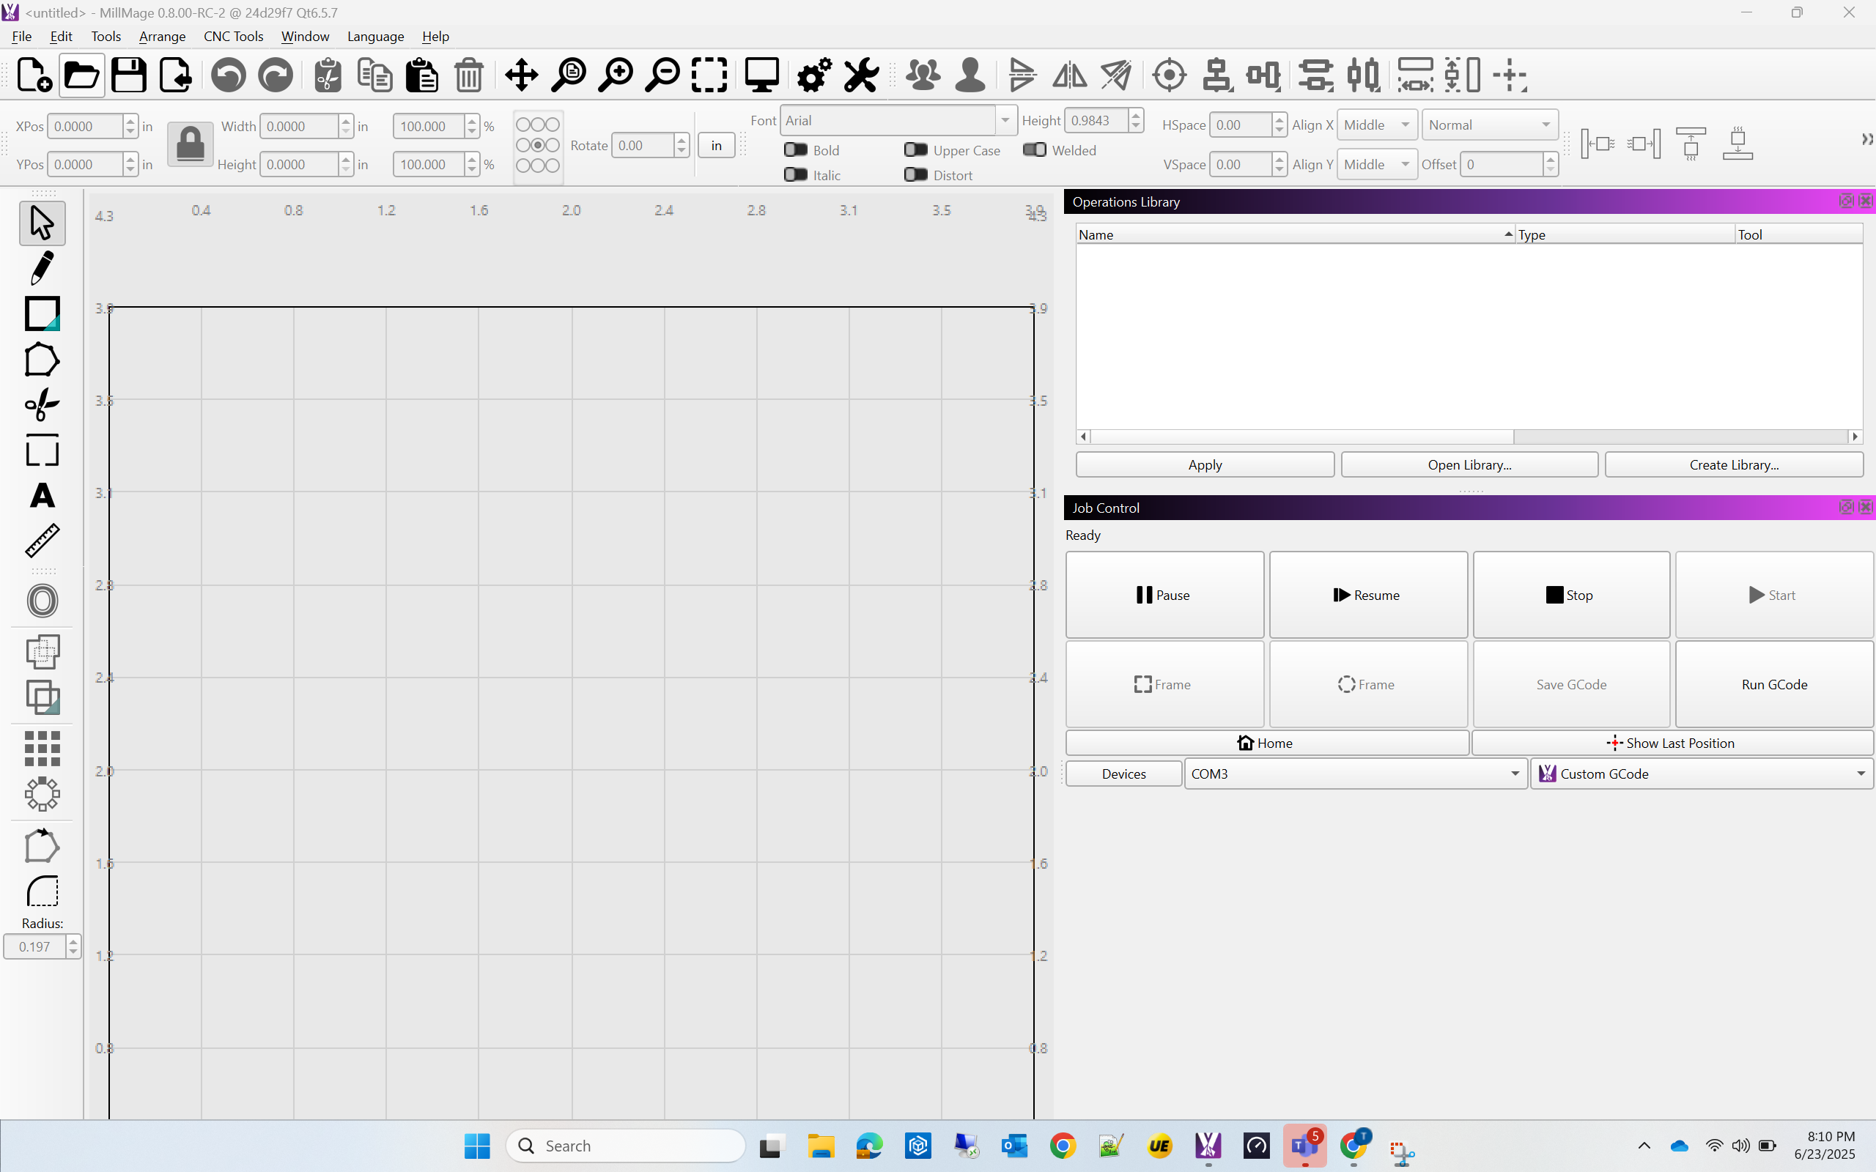Click the XPos input field
The width and height of the screenshot is (1876, 1172).
tap(85, 125)
